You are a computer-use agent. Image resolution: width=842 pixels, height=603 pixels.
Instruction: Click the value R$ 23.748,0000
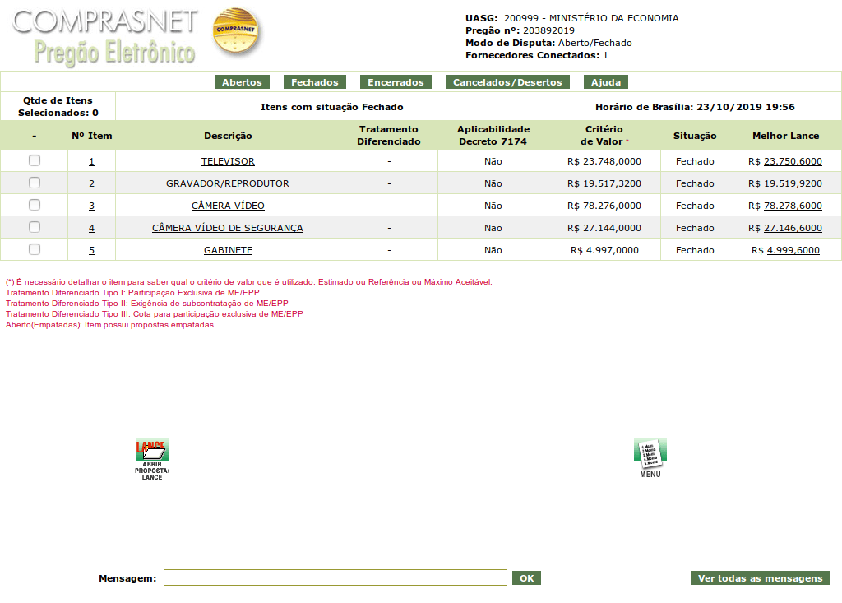604,161
